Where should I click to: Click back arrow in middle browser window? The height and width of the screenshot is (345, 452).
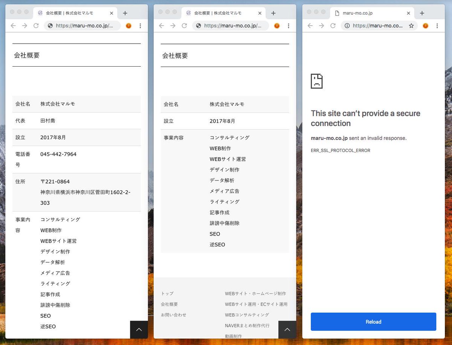coord(162,26)
